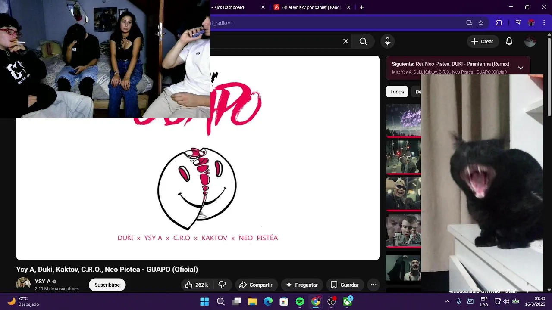
Task: Dislike the video with thumbs down
Action: coord(222,285)
